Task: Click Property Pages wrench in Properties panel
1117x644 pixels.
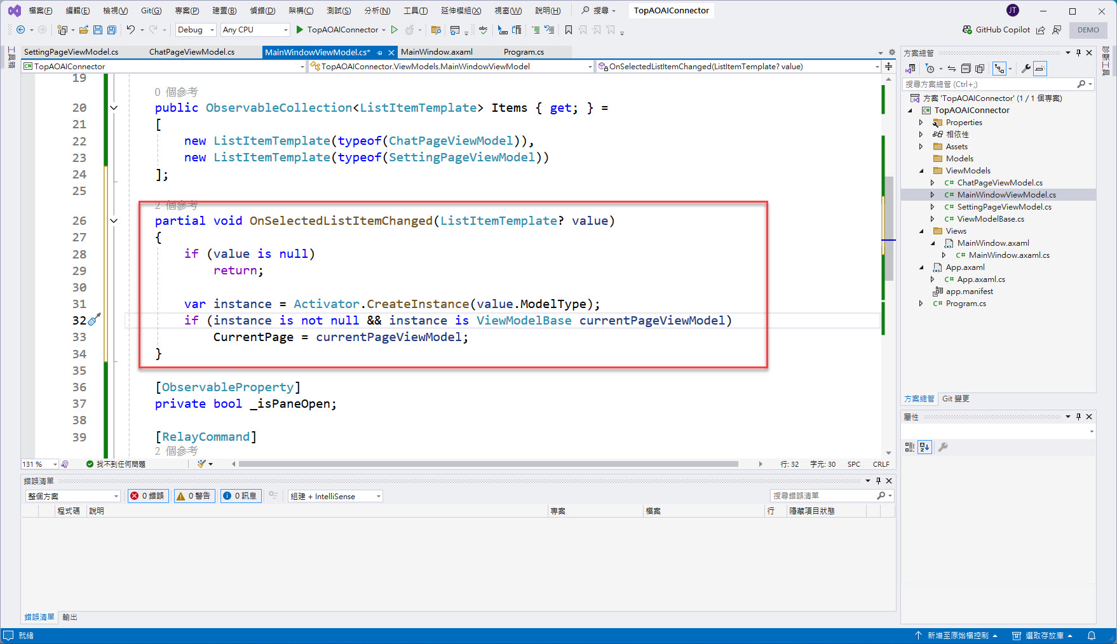Action: [x=944, y=447]
